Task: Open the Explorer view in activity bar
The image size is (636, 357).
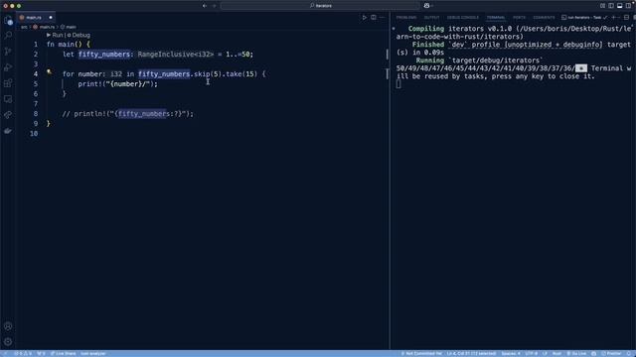Action: [x=8, y=20]
